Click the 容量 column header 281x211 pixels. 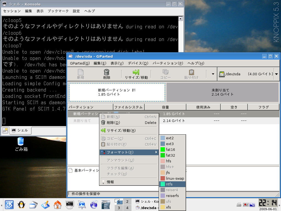[165, 107]
